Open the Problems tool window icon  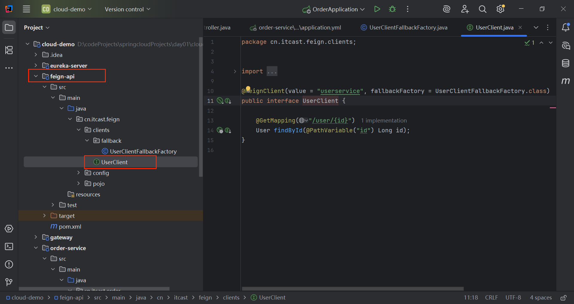(x=9, y=264)
